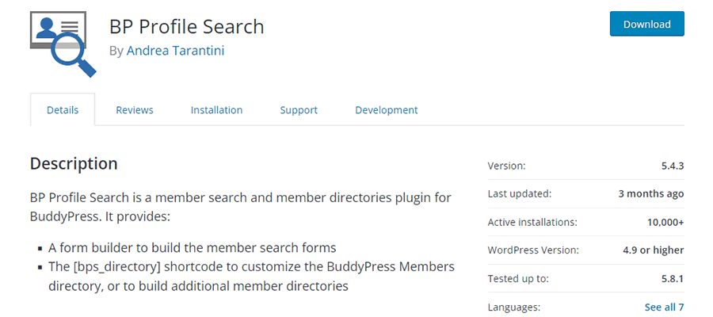Viewport: 713px width, 317px height.
Task: Open the Andrea Tarantini author link
Action: coord(175,51)
